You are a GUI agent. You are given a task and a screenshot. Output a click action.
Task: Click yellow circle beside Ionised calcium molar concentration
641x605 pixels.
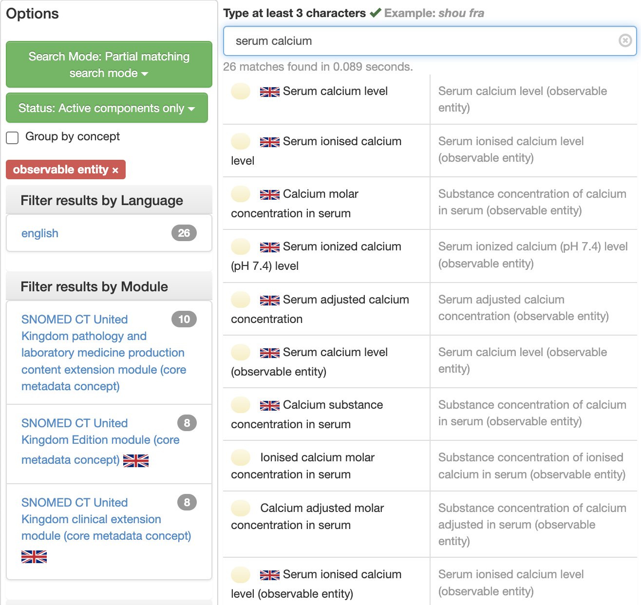coord(241,457)
